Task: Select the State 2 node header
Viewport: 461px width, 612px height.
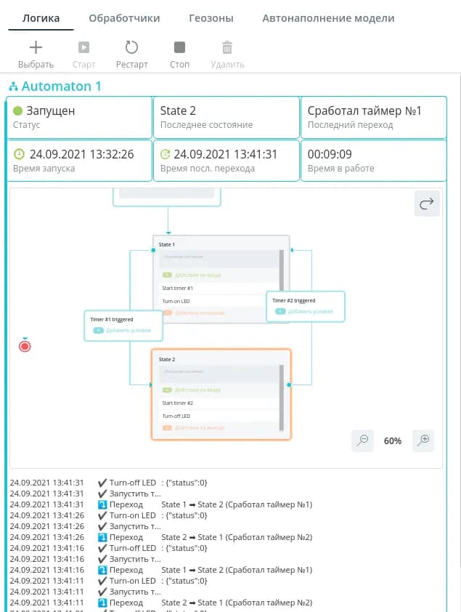Action: 168,359
